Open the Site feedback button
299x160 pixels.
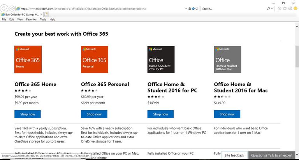(x=234, y=155)
